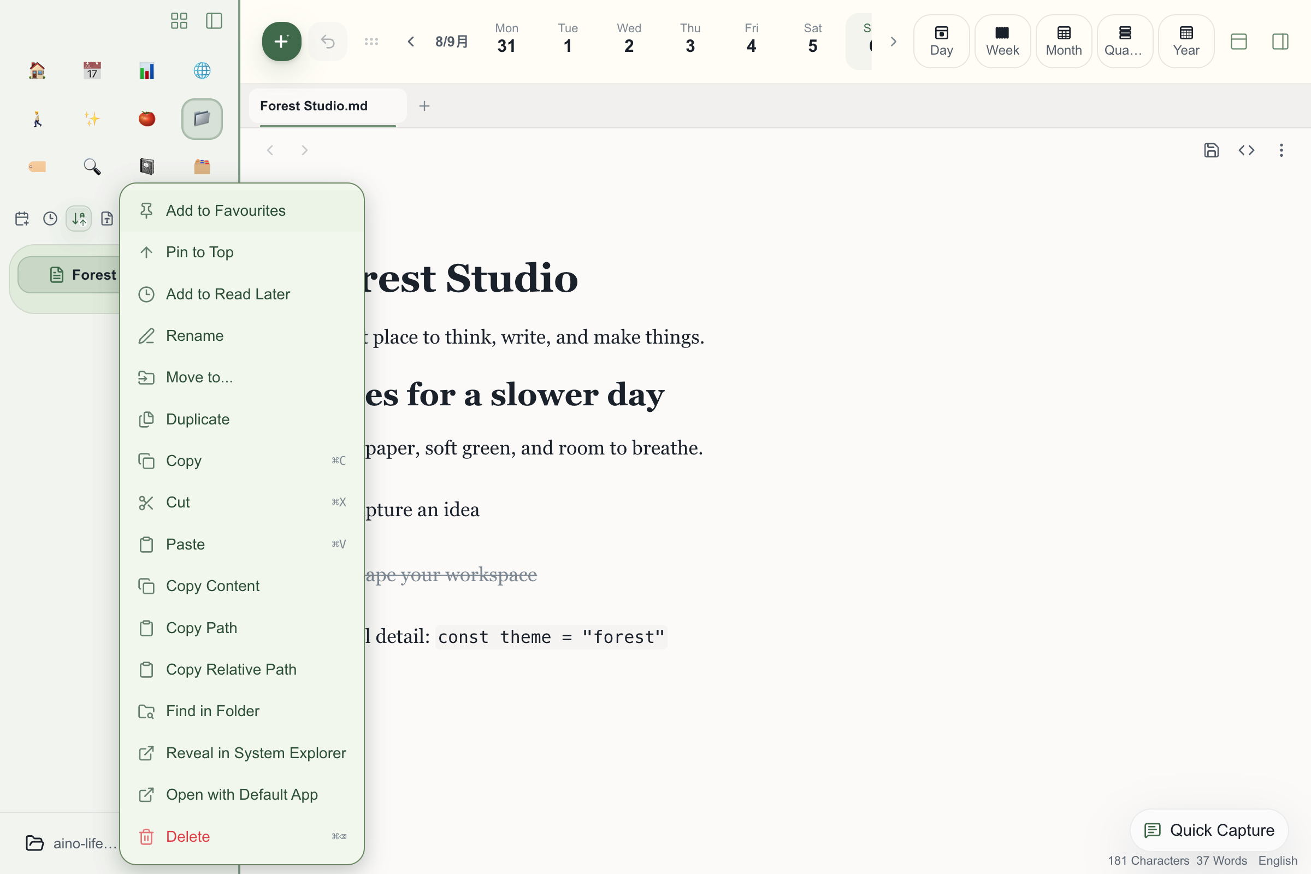
Task: Choose Cut from context menu
Action: (242, 502)
